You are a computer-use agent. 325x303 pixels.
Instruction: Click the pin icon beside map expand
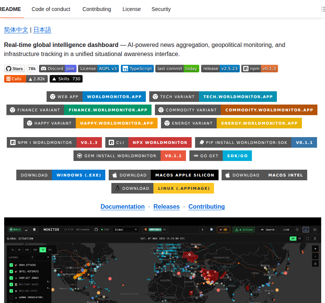pos(315,239)
